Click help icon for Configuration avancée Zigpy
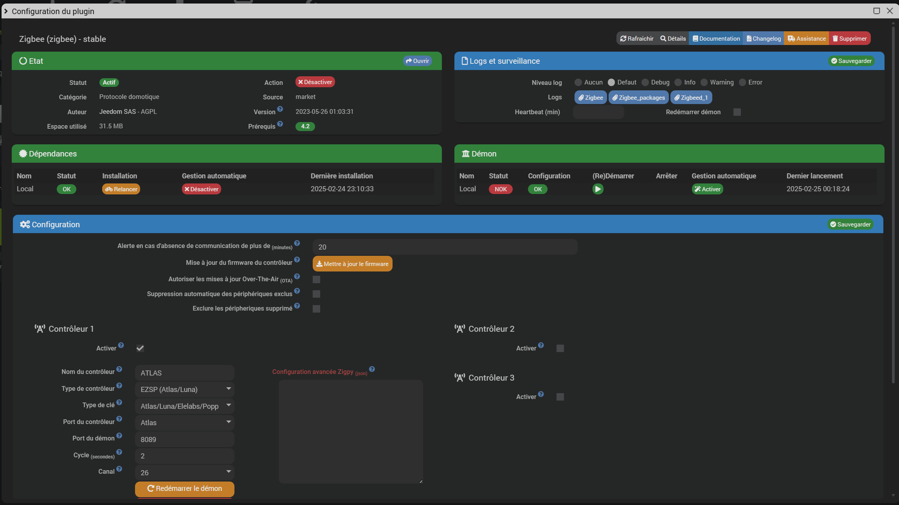899x505 pixels. click(372, 369)
